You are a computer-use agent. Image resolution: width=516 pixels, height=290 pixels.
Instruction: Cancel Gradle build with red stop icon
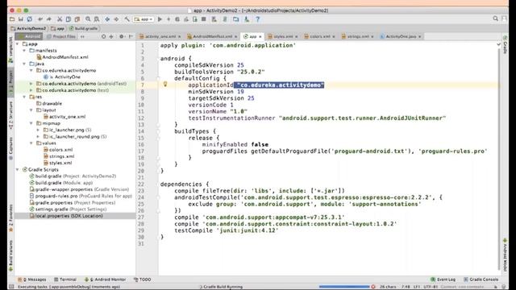(373, 287)
